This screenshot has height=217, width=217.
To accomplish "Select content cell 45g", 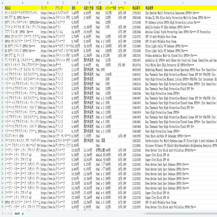I will [x=100, y=65].
